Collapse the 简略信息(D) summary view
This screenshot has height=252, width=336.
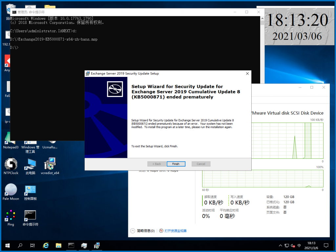(x=133, y=230)
